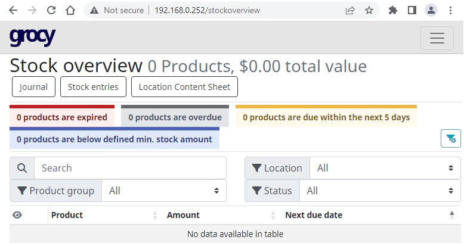Image resolution: width=464 pixels, height=246 pixels.
Task: Share this page via the share icon
Action: [x=350, y=10]
